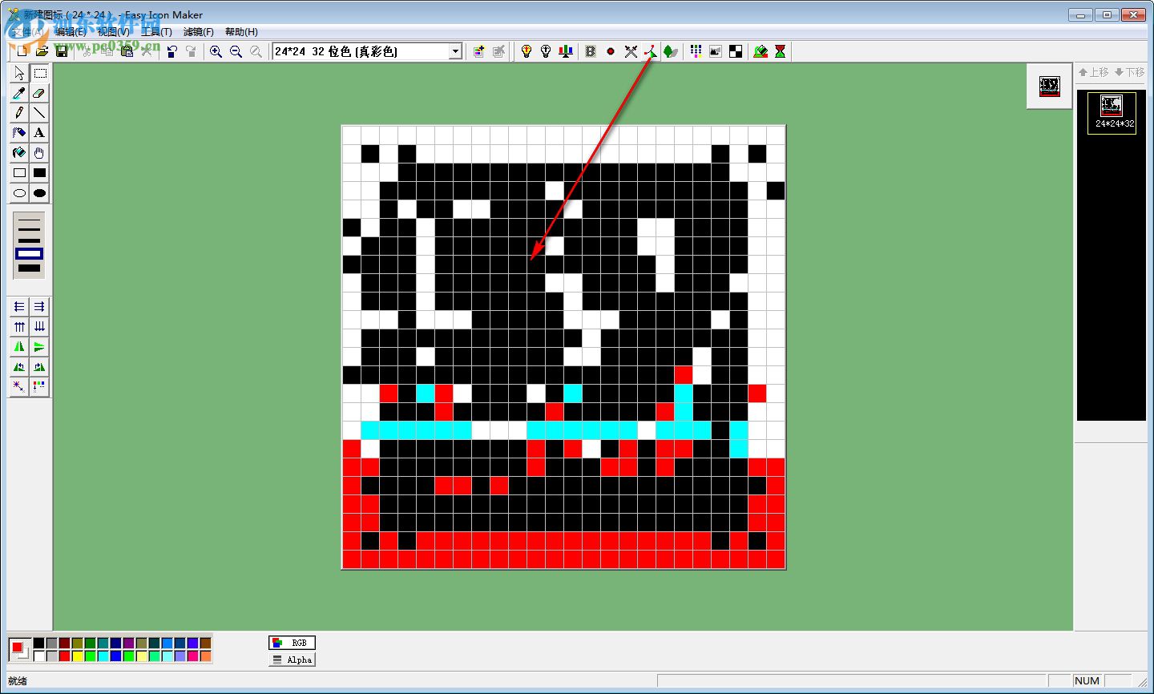Image resolution: width=1154 pixels, height=694 pixels.
Task: Select the rectangular selection tool
Action: (x=40, y=73)
